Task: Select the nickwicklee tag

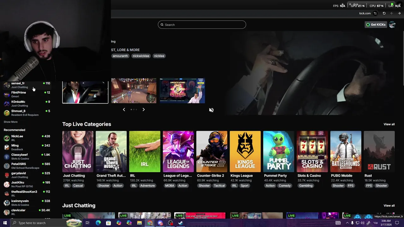Action: (x=141, y=56)
